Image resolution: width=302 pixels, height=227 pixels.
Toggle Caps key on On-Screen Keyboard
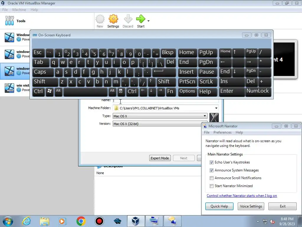coord(43,72)
